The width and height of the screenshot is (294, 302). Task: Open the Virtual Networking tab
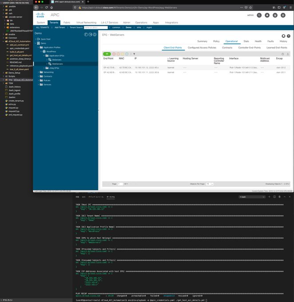[86, 23]
